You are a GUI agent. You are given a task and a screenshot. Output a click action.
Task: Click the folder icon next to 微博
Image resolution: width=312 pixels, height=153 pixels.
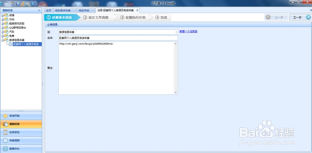(6, 15)
